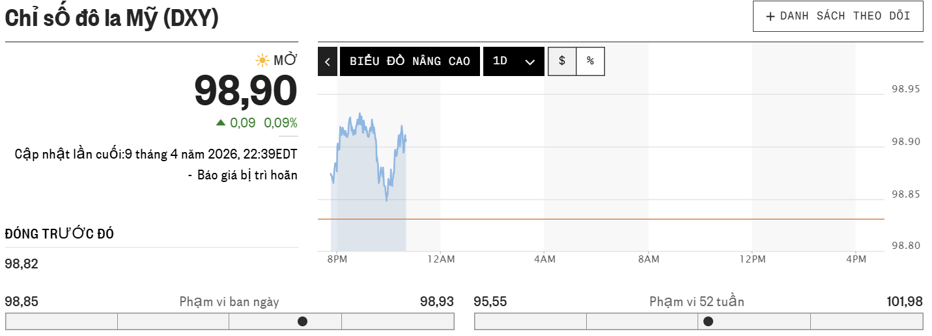The image size is (932, 336).
Task: Open the BIỂU ĐỒ NÂNG CAO advanced chart
Action: click(x=410, y=62)
